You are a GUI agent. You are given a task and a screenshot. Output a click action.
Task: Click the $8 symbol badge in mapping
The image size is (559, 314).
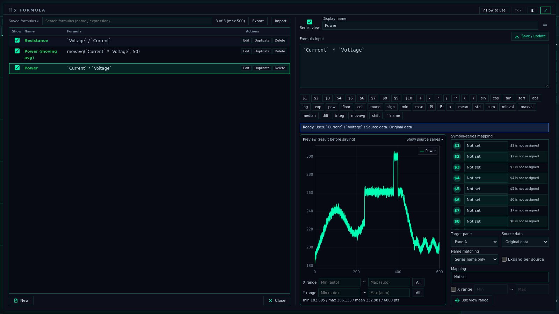click(x=457, y=222)
